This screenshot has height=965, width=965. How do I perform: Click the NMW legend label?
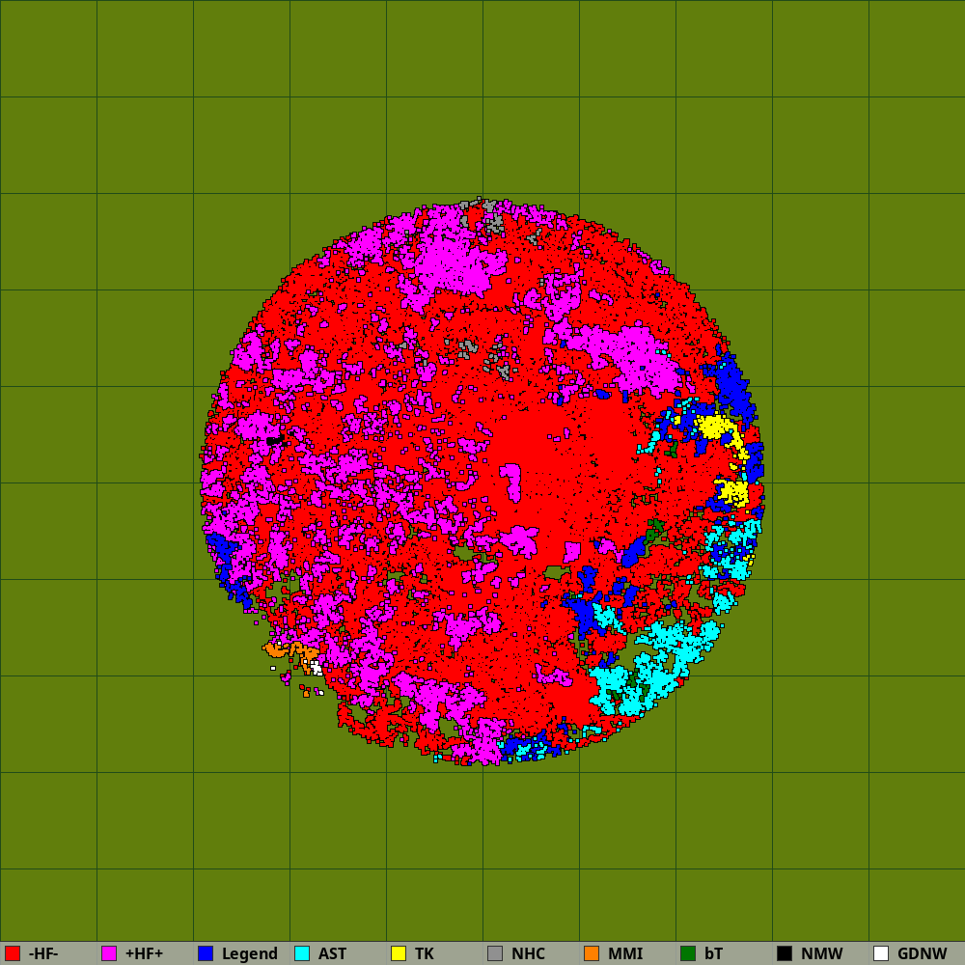pos(821,953)
